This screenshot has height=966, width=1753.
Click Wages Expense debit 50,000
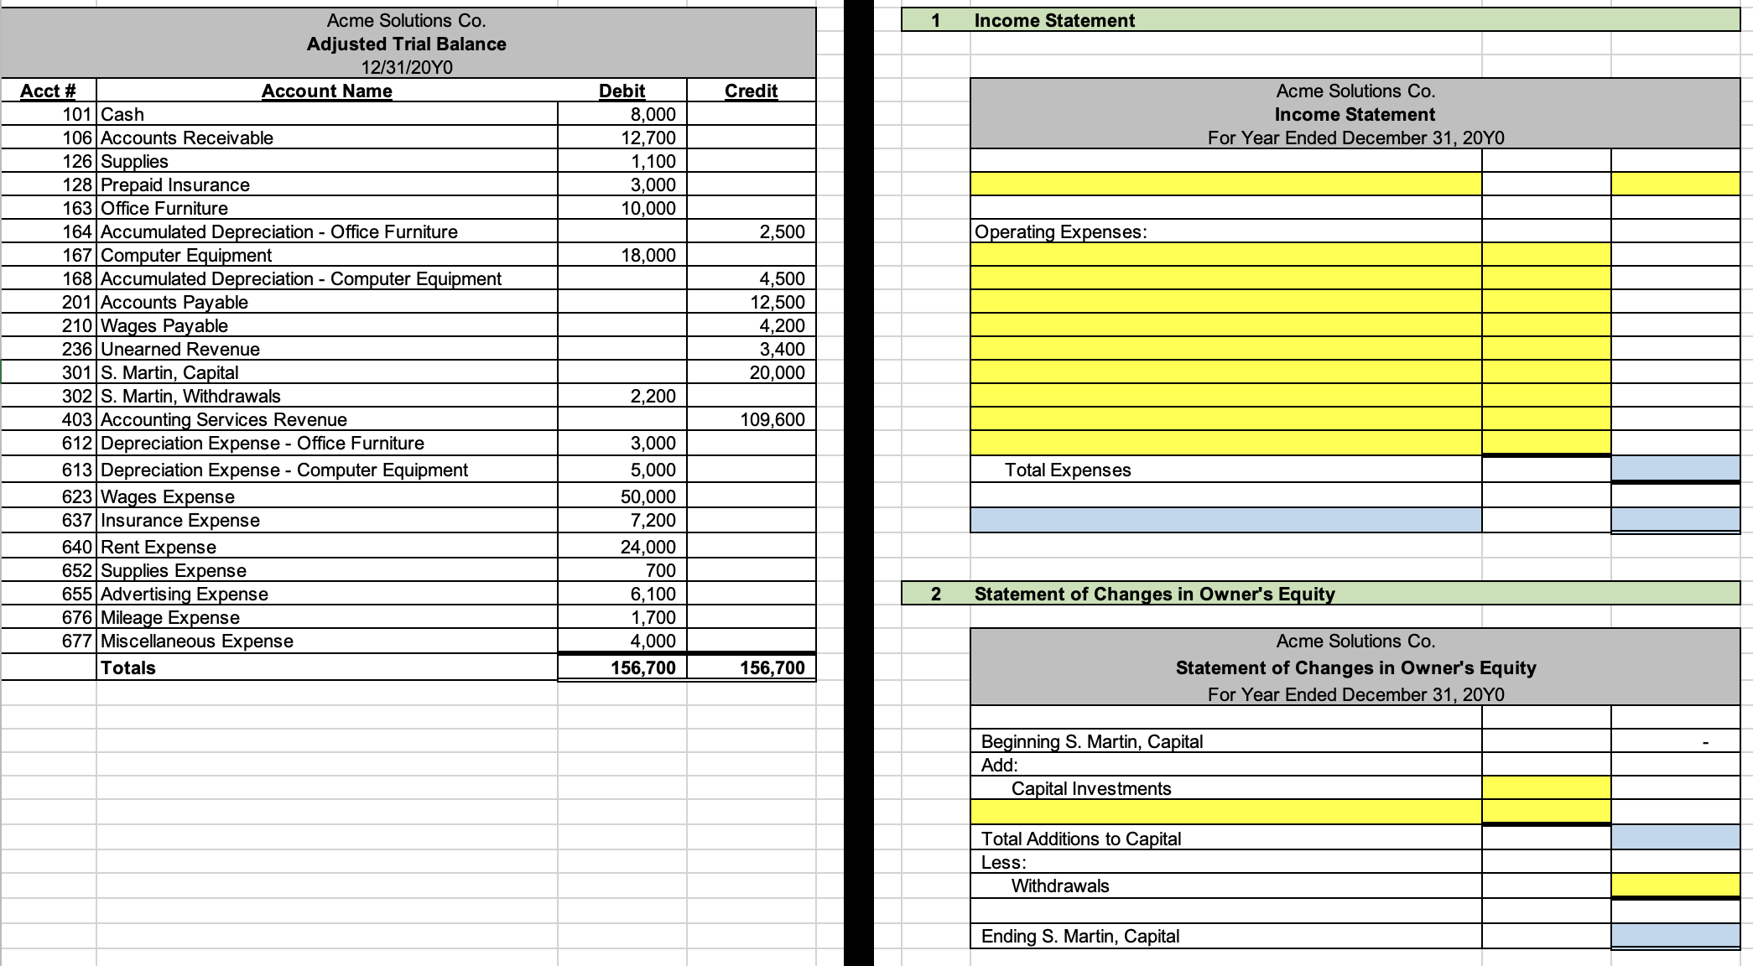(x=622, y=496)
